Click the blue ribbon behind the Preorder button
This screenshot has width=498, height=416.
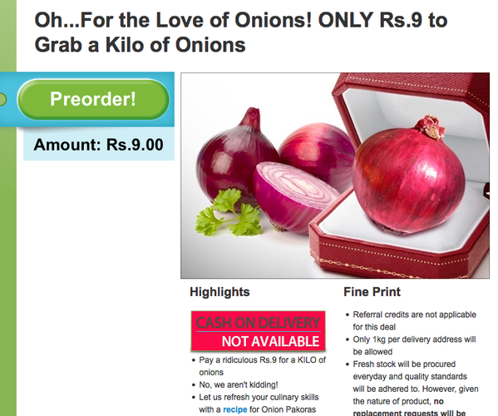[87, 100]
